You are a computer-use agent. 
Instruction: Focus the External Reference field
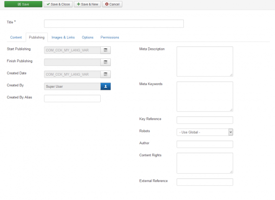(x=205, y=182)
